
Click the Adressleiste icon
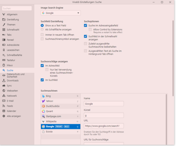[4, 45]
